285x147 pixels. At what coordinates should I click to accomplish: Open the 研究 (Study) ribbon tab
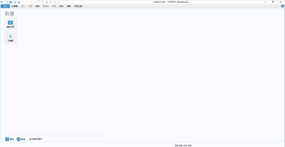point(61,6)
